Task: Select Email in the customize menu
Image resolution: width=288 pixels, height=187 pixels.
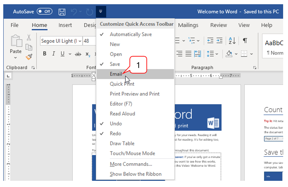Action: click(x=135, y=74)
